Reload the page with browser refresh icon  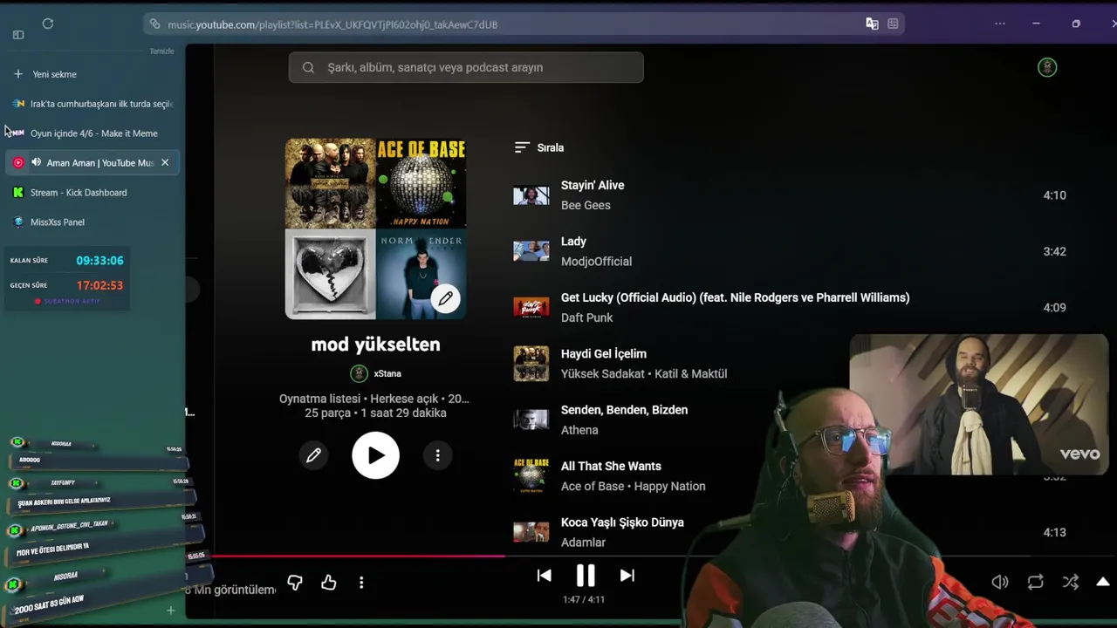(48, 24)
